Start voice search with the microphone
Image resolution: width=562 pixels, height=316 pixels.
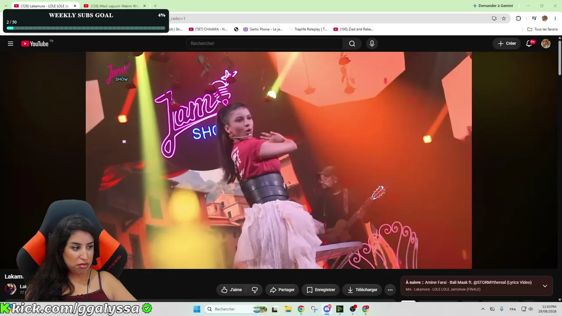[x=372, y=43]
